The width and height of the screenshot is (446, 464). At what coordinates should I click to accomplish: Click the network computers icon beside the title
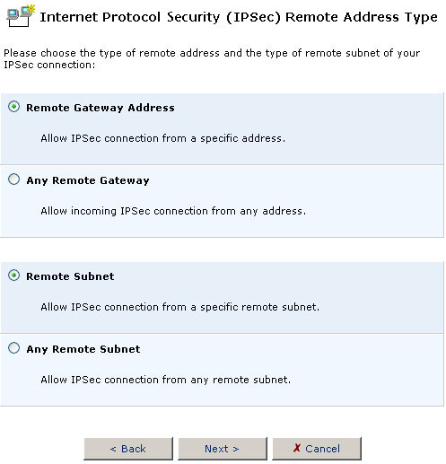point(21,15)
